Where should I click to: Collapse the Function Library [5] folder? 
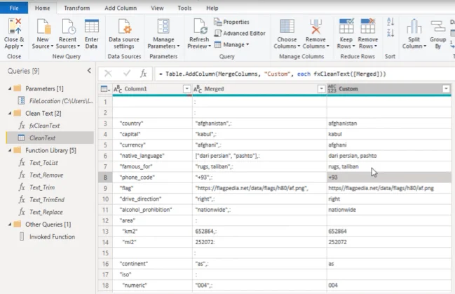(x=10, y=150)
